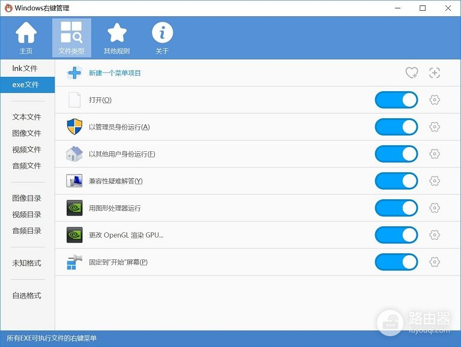461x347 pixels.
Task: Toggle the 打开(O) switch
Action: tap(396, 100)
